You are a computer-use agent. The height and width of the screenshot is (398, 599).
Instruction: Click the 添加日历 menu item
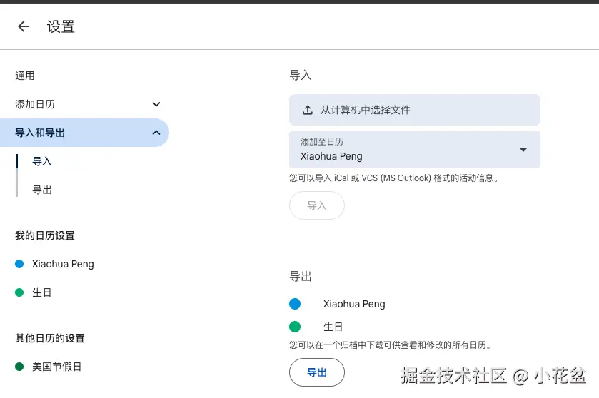pyautogui.click(x=35, y=104)
